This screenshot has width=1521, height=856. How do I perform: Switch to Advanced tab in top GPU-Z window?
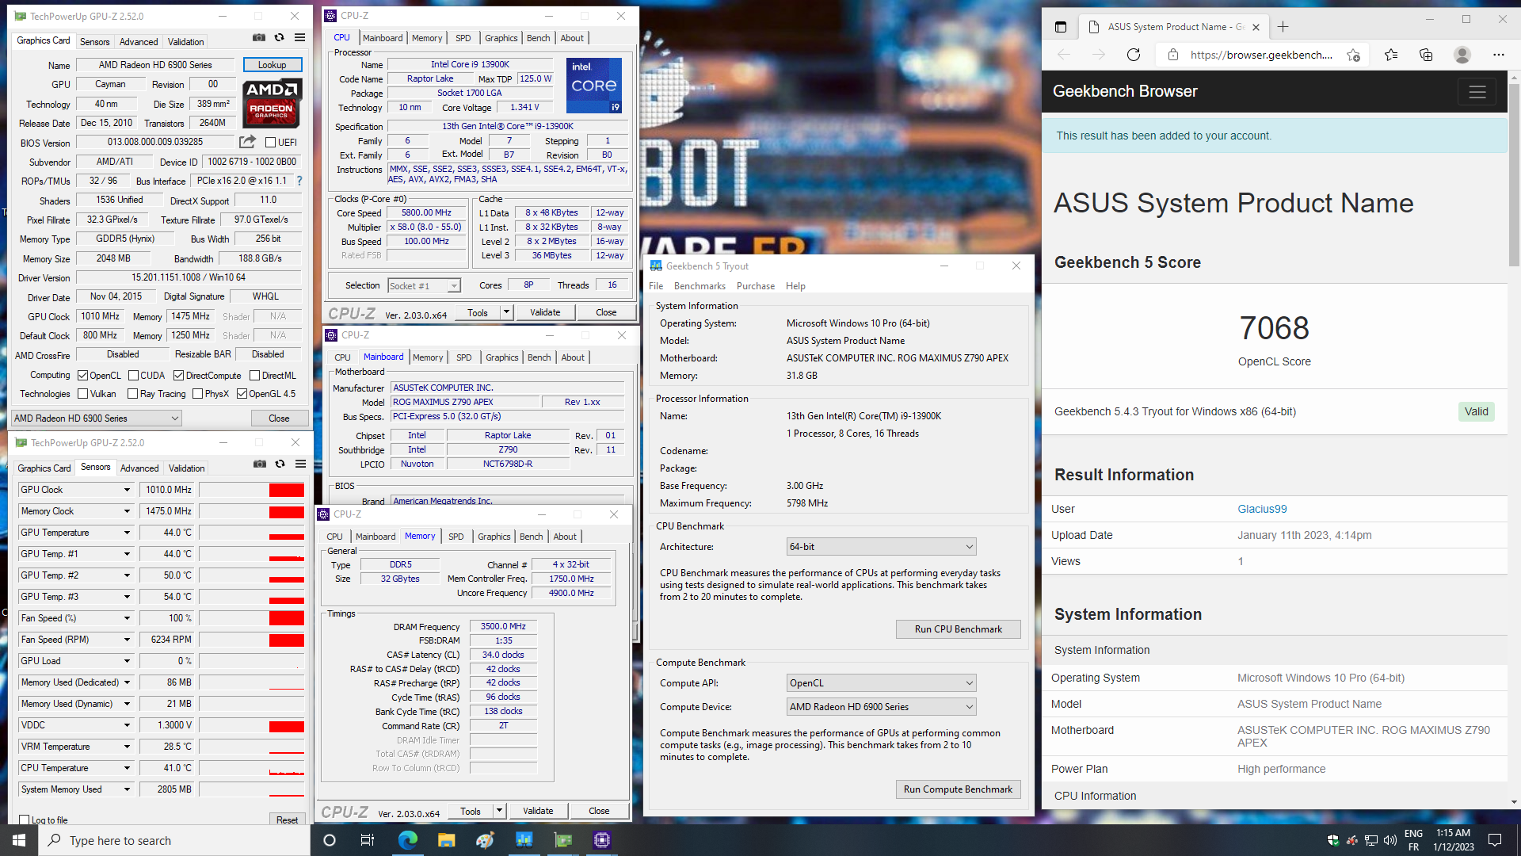coord(139,42)
